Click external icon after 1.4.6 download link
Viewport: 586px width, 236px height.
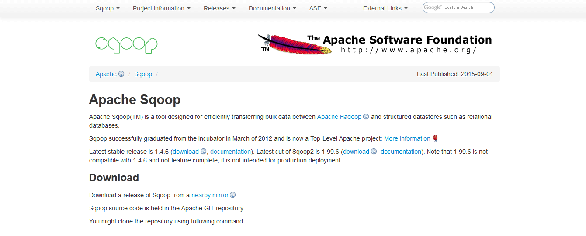203,152
